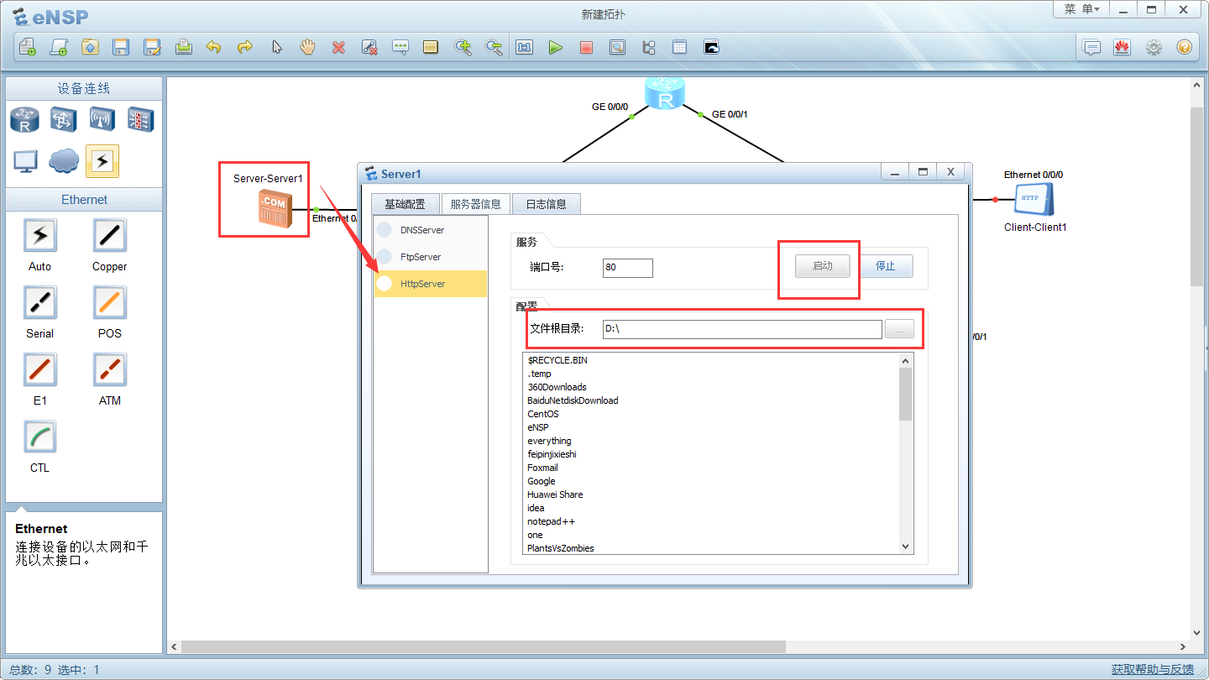Click the 端口号 input field
Image resolution: width=1209 pixels, height=680 pixels.
(x=627, y=268)
